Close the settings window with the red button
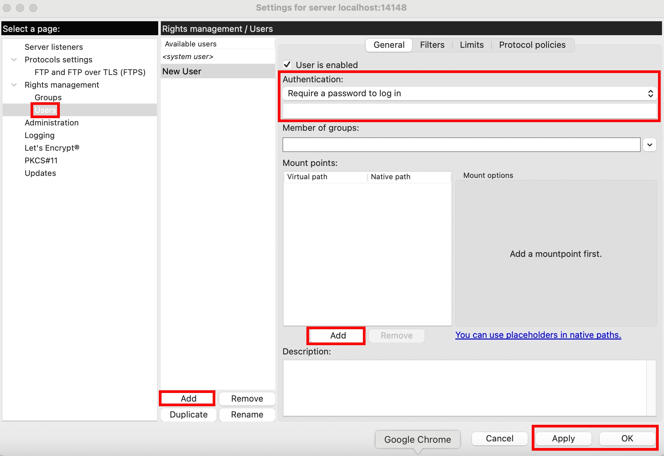This screenshot has width=664, height=456. tap(7, 8)
